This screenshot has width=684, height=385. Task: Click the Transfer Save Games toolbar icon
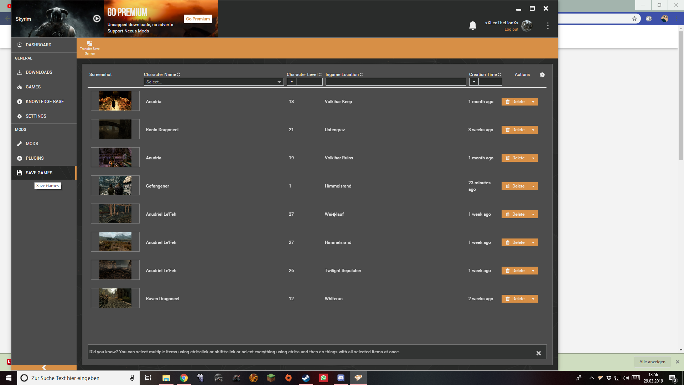click(x=90, y=48)
